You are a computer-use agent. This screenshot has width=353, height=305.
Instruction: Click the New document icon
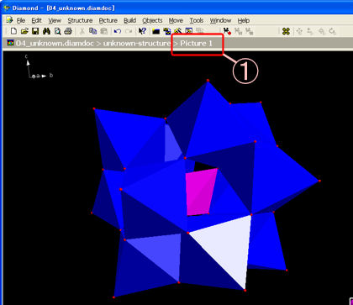click(13, 31)
